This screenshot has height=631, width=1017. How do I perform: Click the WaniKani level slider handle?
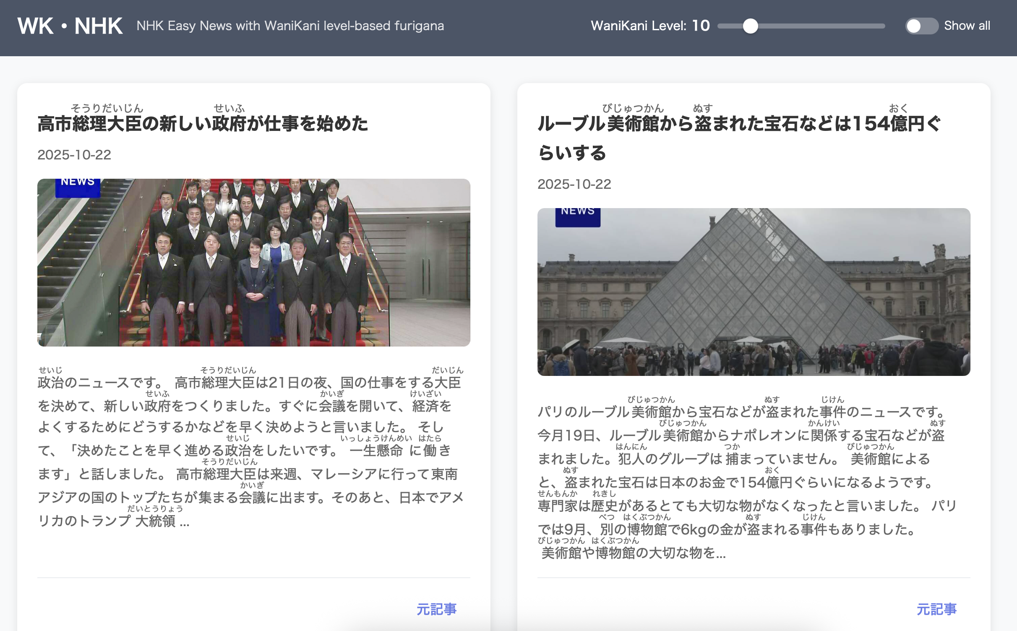coord(750,26)
